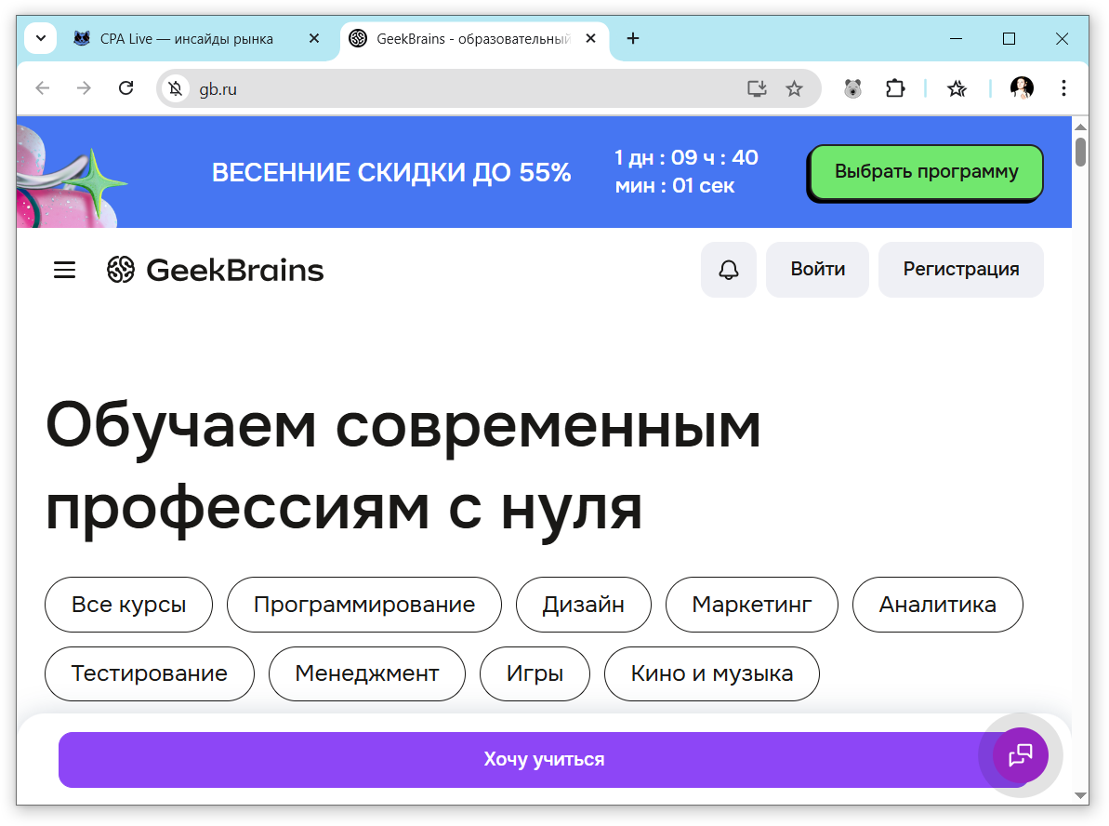The image size is (1109, 826).
Task: Click the Хочу учиться button
Action: tap(544, 759)
